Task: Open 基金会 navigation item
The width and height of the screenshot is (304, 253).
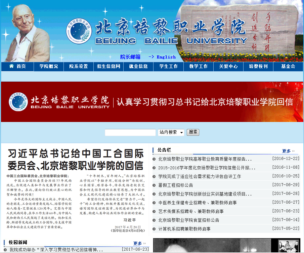Action: click(x=288, y=67)
